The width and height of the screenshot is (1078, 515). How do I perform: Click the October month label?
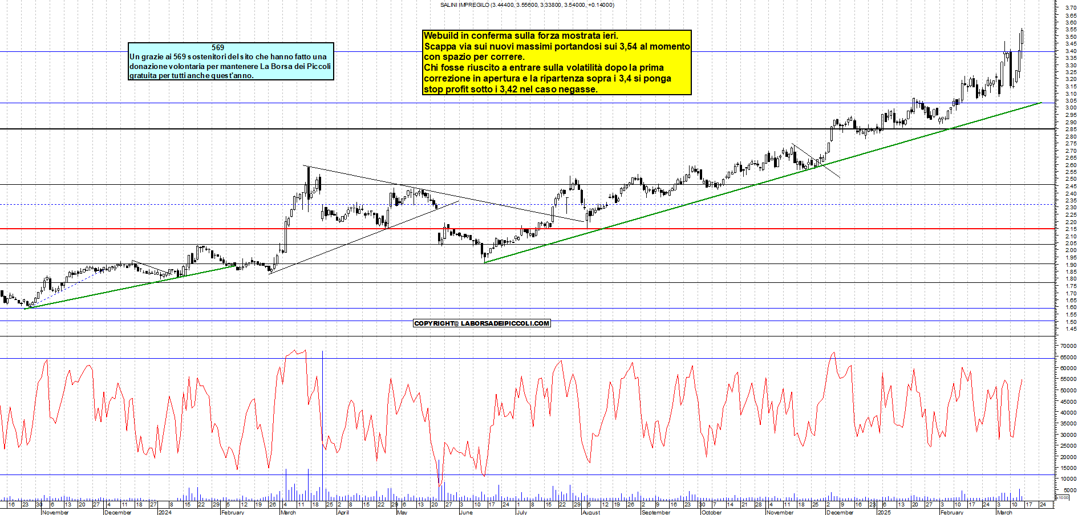711,512
